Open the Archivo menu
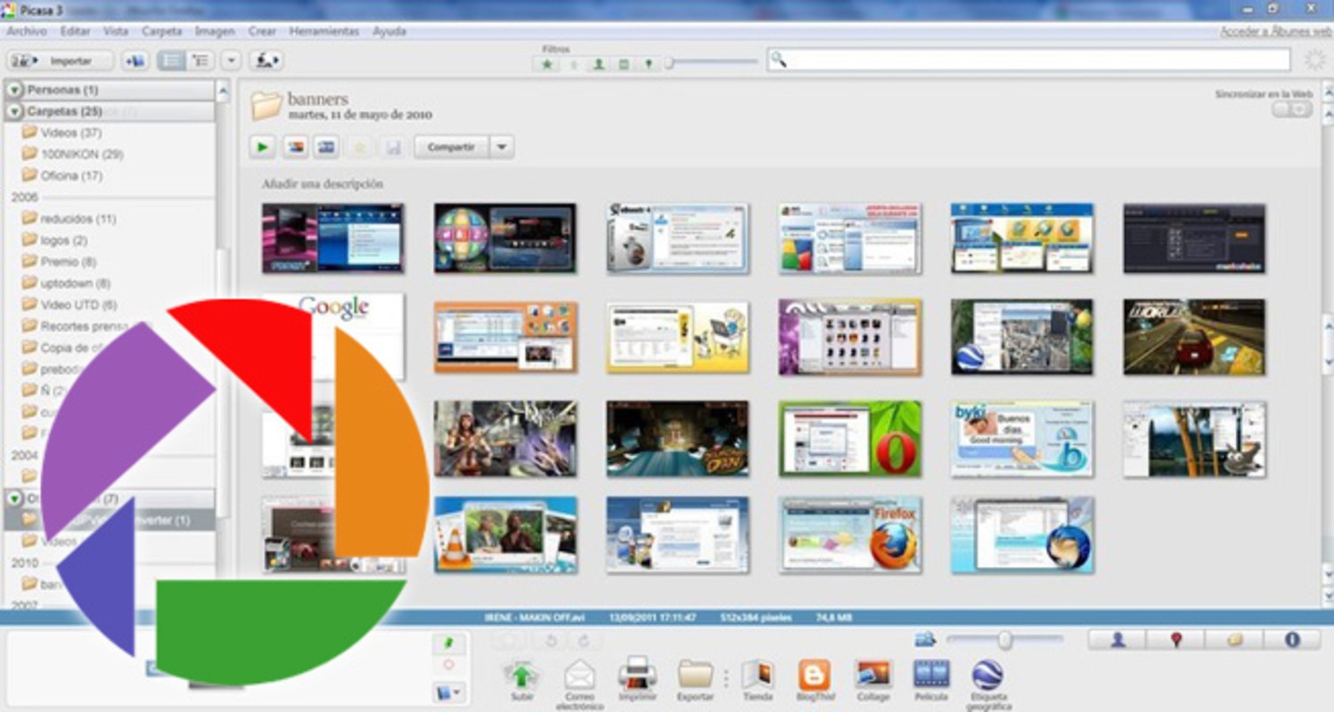1334x712 pixels. tap(27, 31)
